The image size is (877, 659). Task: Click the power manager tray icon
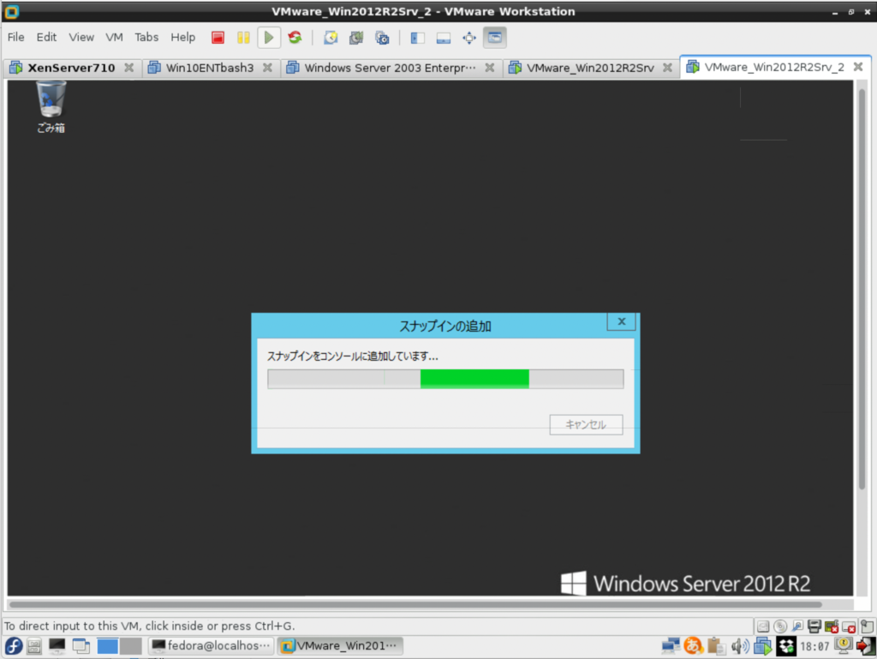(843, 645)
